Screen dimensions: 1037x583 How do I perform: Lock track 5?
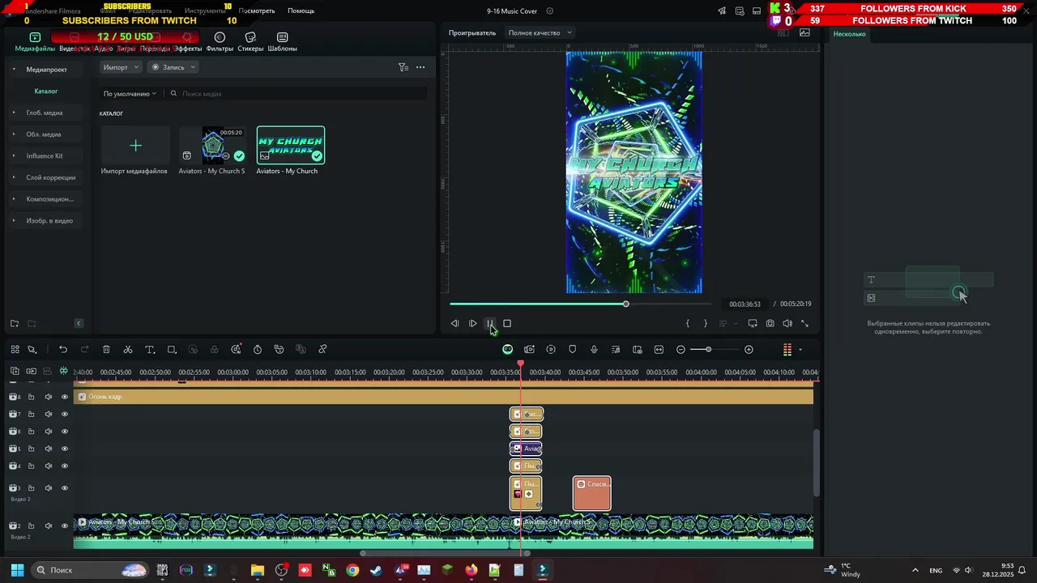click(31, 449)
